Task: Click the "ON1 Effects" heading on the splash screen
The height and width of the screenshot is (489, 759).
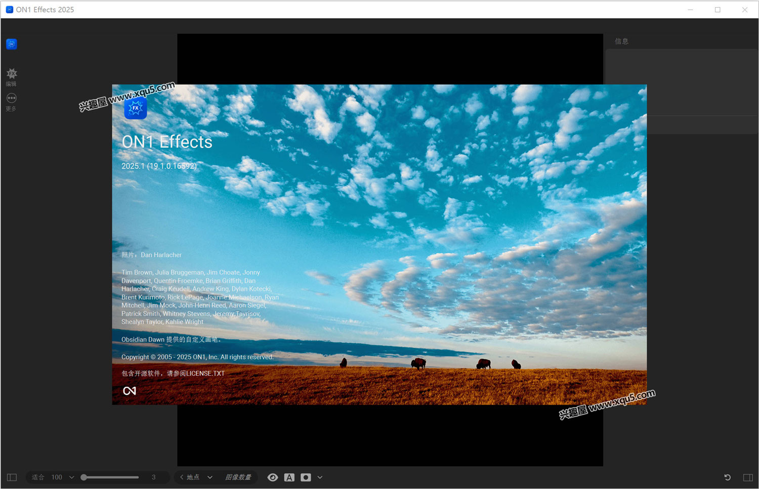Action: point(167,142)
